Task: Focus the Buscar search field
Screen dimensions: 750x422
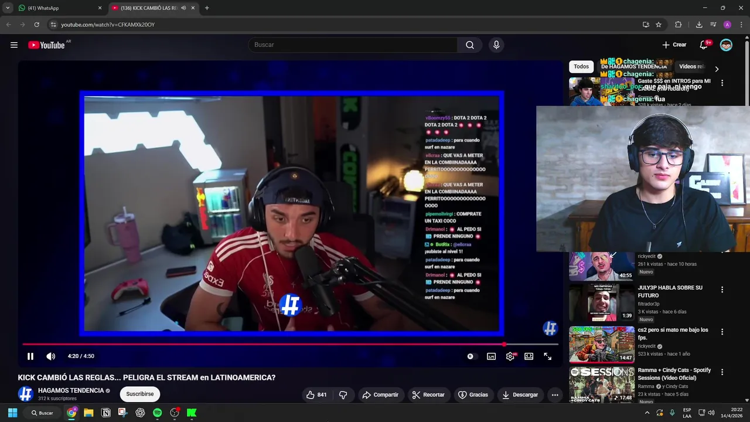Action: 353,45
